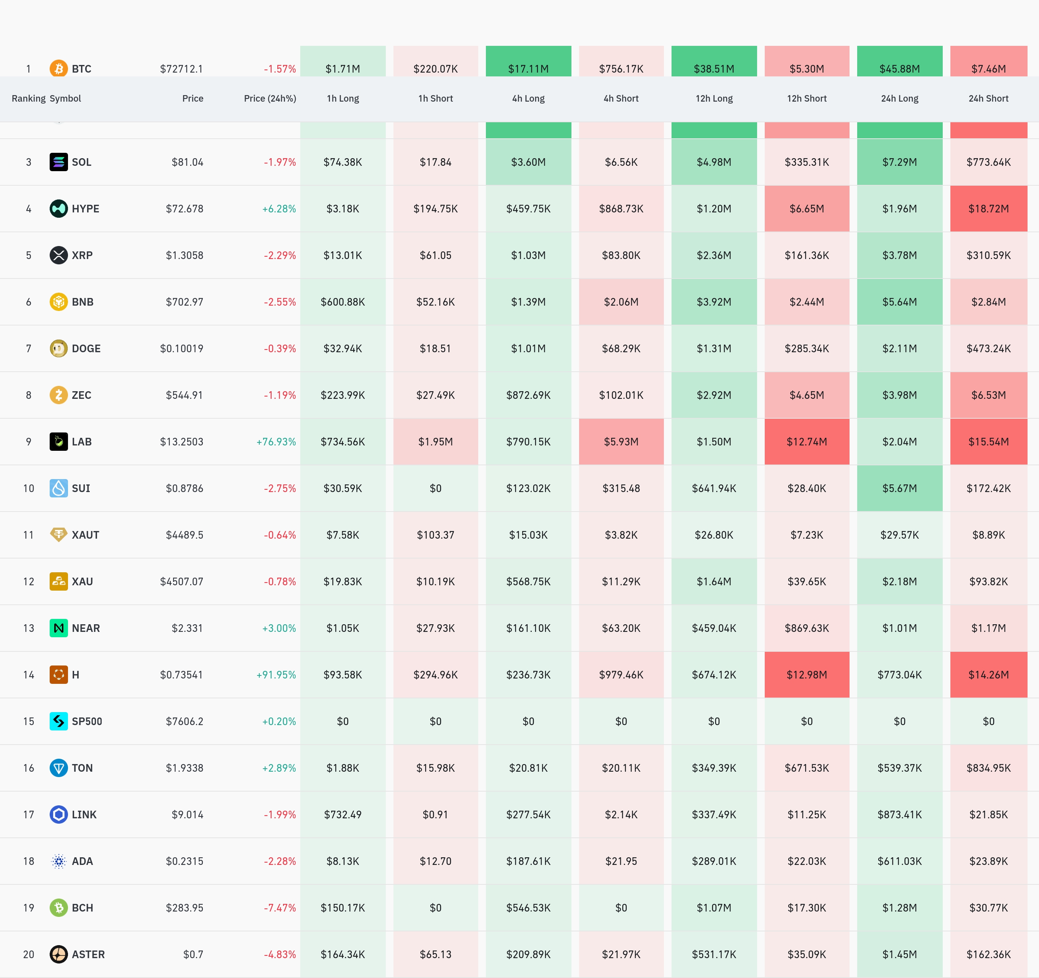Click the BTC Bitcoin coin icon
This screenshot has width=1039, height=978.
[58, 68]
